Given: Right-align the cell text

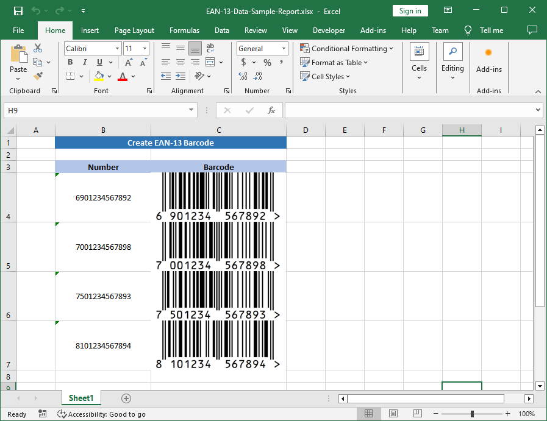Looking at the screenshot, I should pos(195,62).
